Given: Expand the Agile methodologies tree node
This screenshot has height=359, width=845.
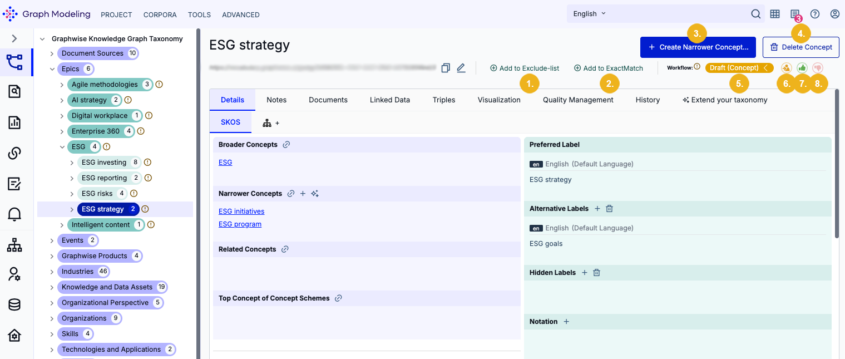Looking at the screenshot, I should tap(62, 85).
